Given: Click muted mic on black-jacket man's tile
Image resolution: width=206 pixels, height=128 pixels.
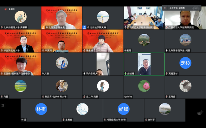Looking at the screenshot, I should 167,27.
